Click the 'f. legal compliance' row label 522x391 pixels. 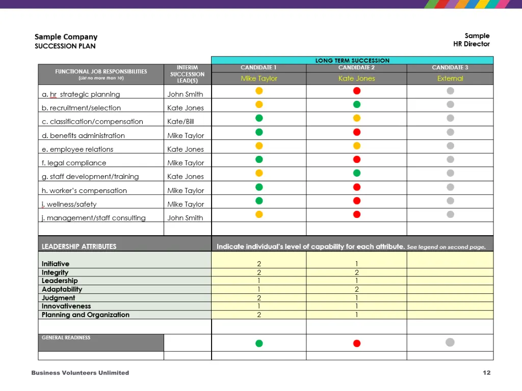click(x=74, y=163)
